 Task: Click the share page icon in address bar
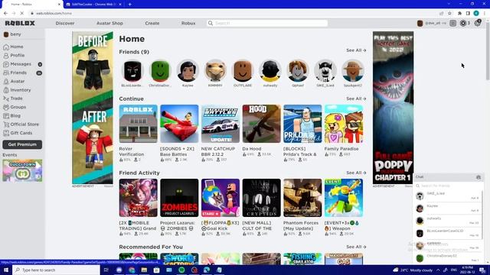pos(441,14)
